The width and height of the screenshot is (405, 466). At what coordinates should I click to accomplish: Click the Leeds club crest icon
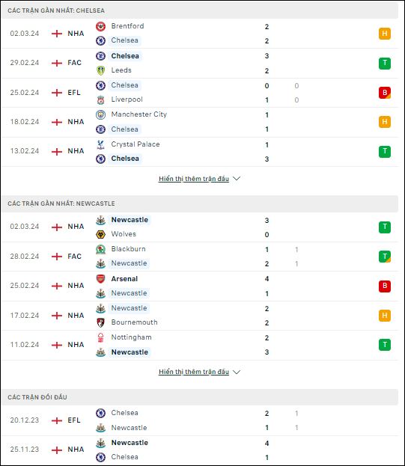(100, 70)
